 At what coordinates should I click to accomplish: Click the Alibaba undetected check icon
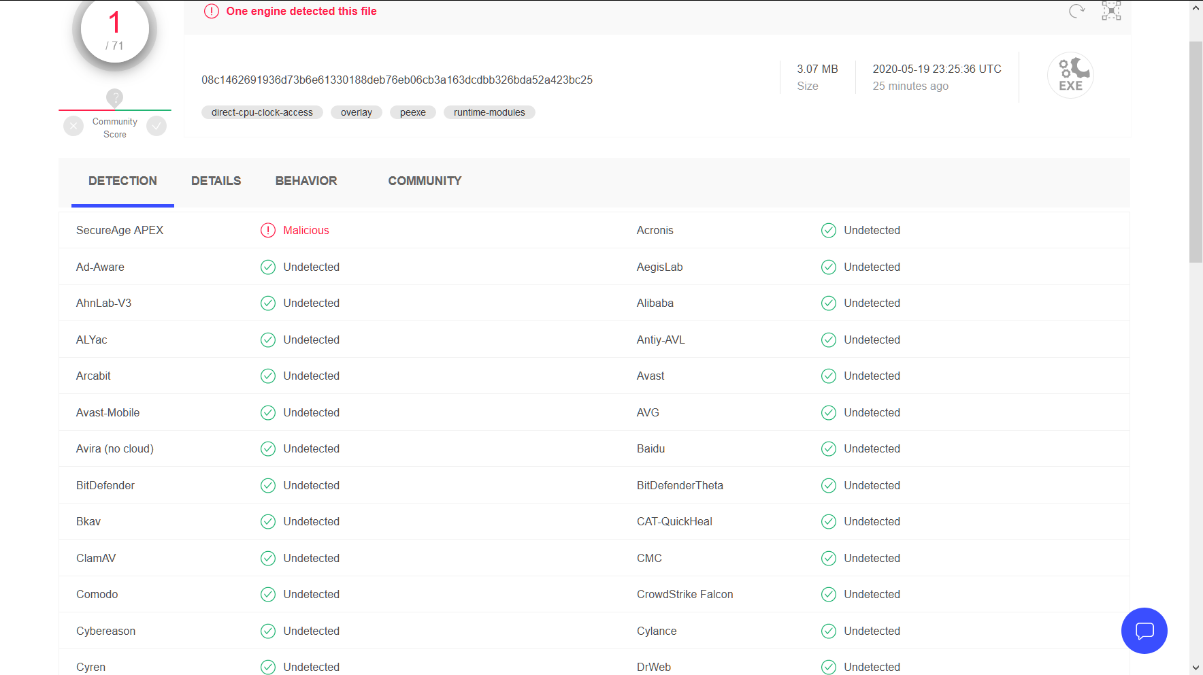point(829,303)
